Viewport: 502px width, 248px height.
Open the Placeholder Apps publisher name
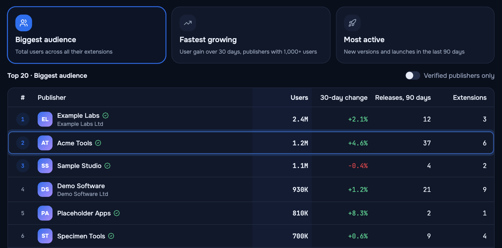(x=84, y=213)
